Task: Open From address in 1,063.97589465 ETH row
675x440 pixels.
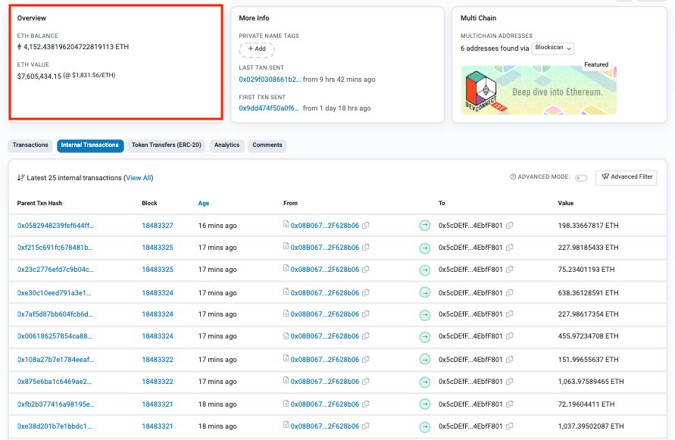Action: 324,381
